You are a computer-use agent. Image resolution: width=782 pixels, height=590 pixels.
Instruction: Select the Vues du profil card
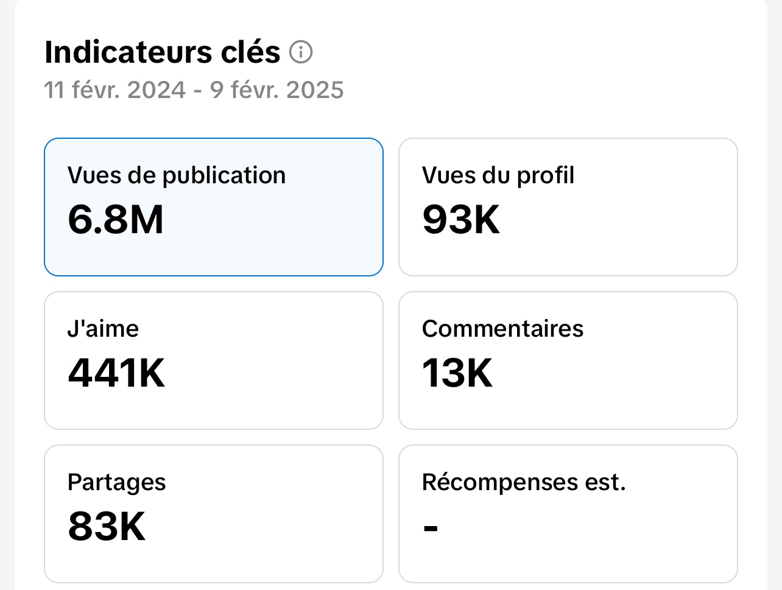(x=568, y=207)
